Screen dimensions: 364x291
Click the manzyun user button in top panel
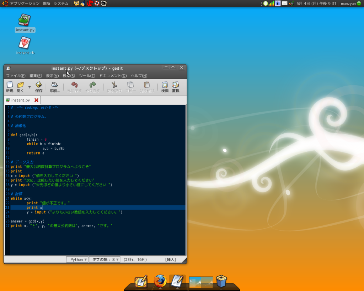350,4
